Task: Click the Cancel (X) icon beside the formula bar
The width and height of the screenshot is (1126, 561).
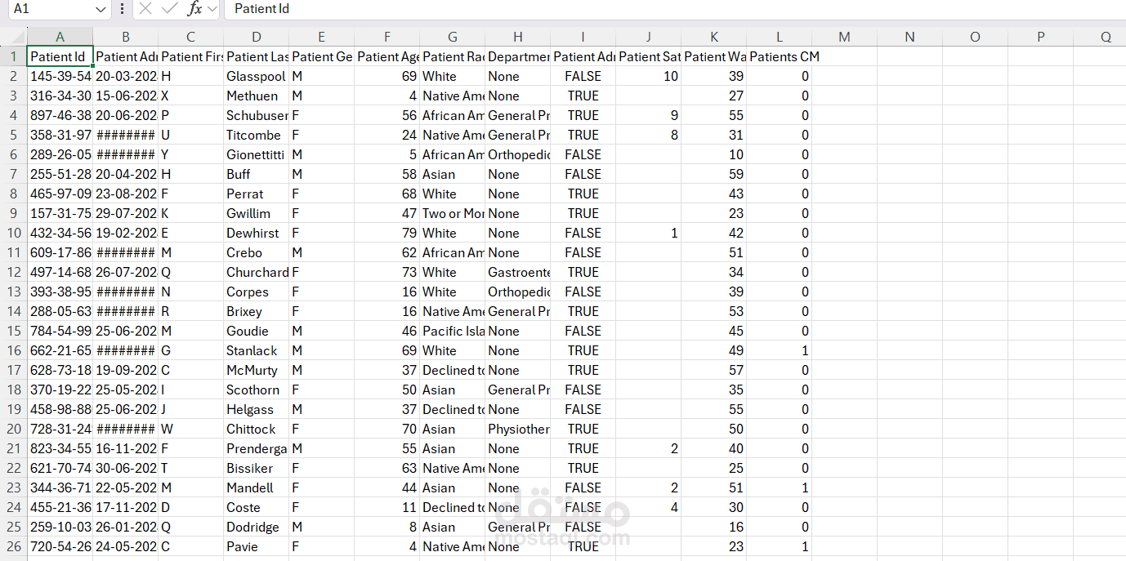Action: (x=145, y=9)
